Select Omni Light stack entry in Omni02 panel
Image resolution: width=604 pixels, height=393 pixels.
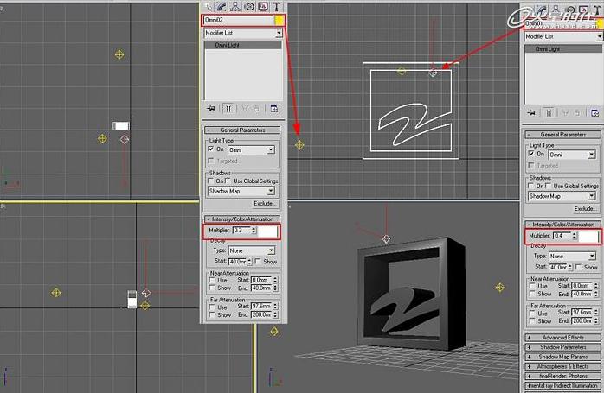coord(242,45)
